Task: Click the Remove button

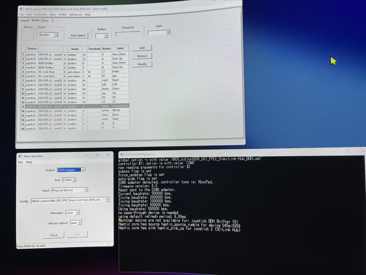Action: tap(142, 56)
